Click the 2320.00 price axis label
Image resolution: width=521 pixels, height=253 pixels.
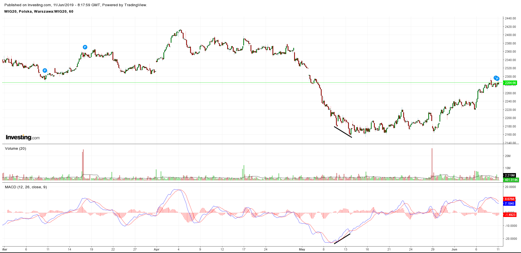click(510, 68)
